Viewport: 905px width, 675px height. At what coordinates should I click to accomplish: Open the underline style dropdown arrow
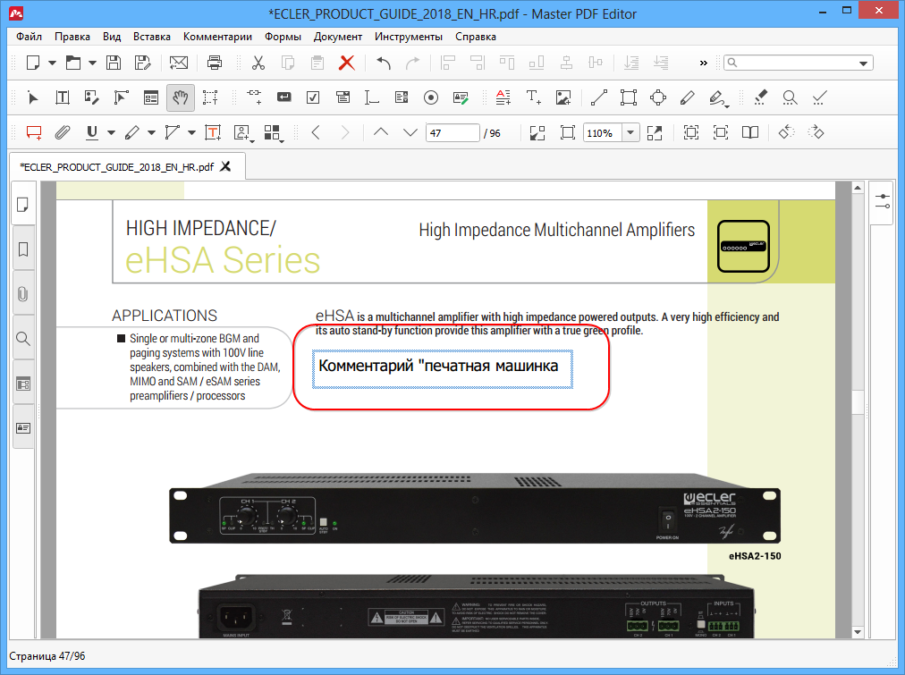click(x=111, y=132)
